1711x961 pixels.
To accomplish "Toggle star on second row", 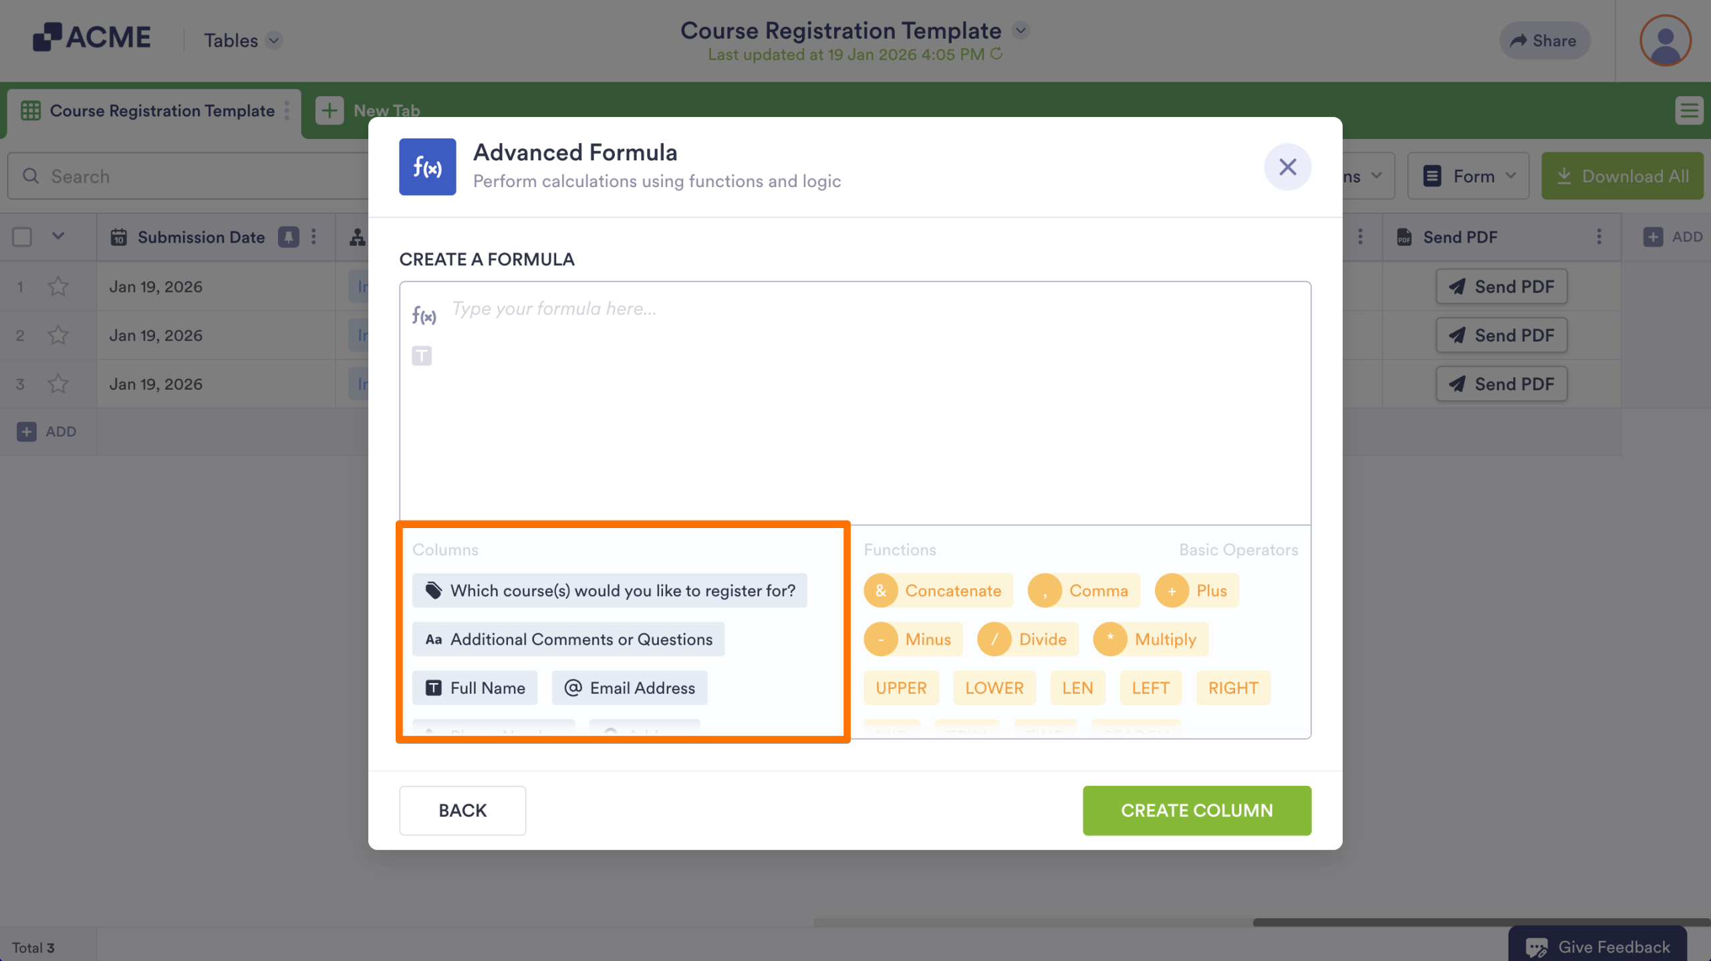I will coord(58,335).
